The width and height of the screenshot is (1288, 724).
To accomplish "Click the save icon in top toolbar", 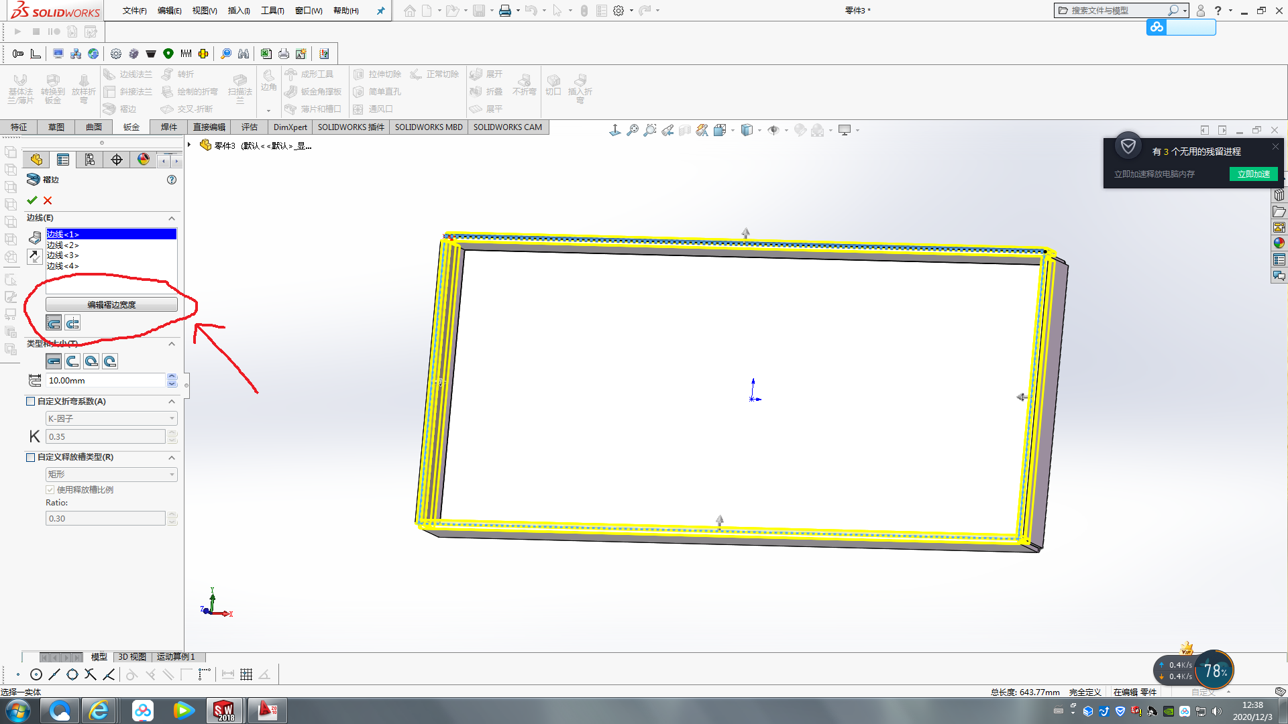I will click(x=479, y=11).
